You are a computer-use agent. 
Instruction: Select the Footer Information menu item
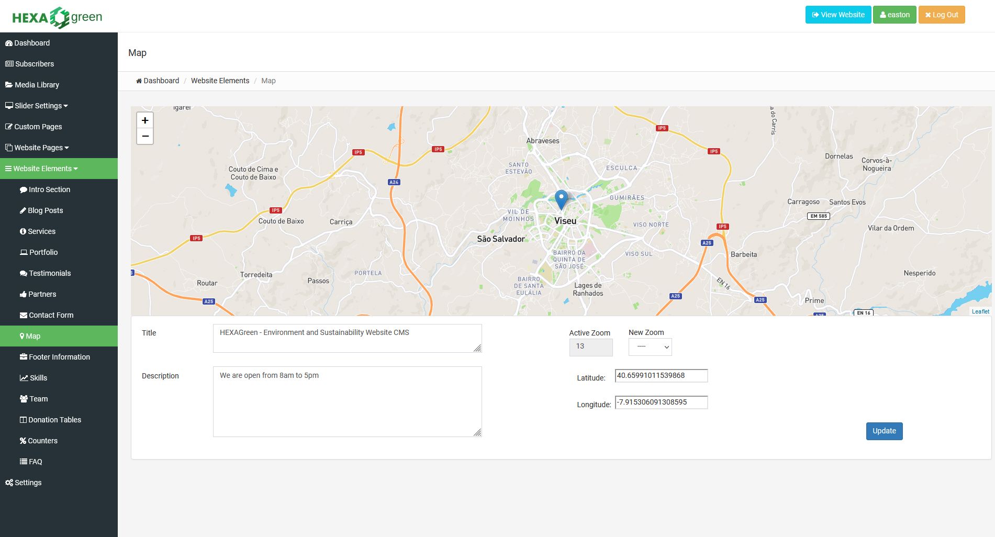59,357
